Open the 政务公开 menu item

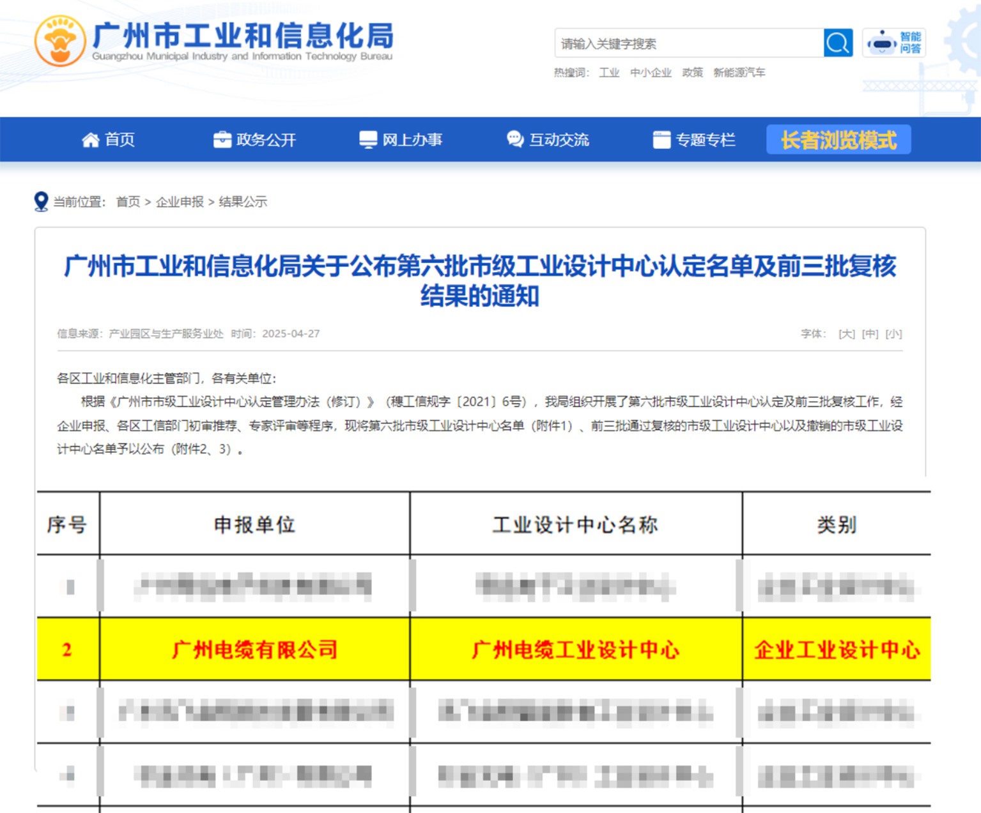(x=265, y=140)
